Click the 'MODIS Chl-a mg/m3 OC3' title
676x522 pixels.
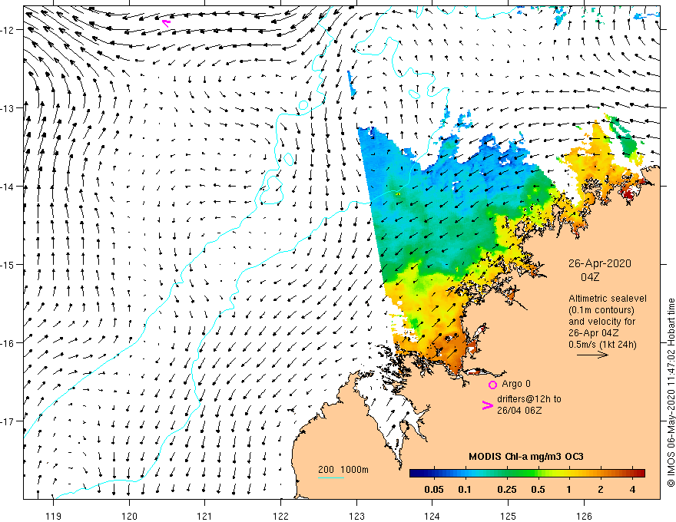(x=525, y=457)
